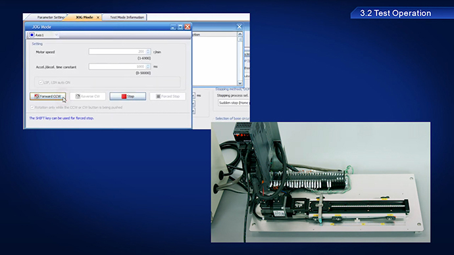This screenshot has width=454, height=255.
Task: Adjust the Motor speed stepper arrows
Action: 148,51
